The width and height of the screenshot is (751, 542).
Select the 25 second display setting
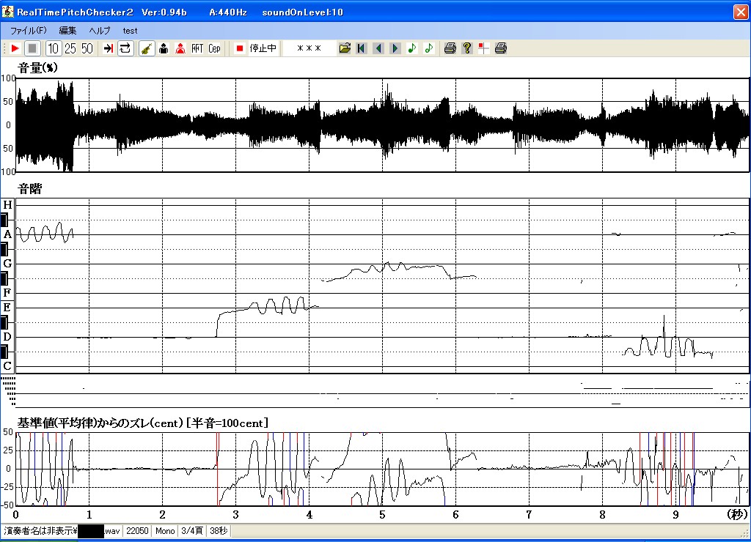click(70, 48)
